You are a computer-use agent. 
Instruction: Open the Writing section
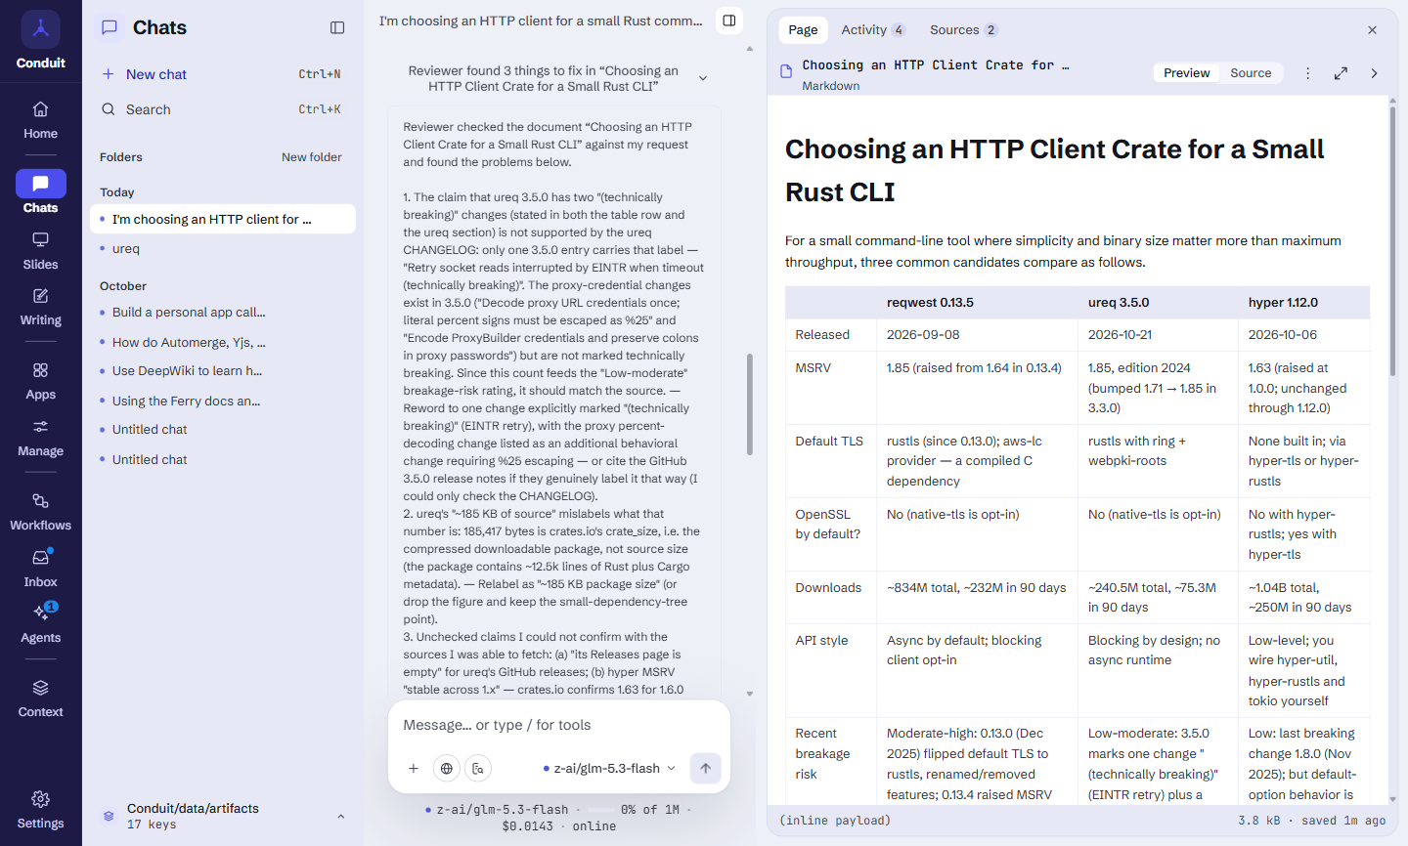pyautogui.click(x=40, y=307)
